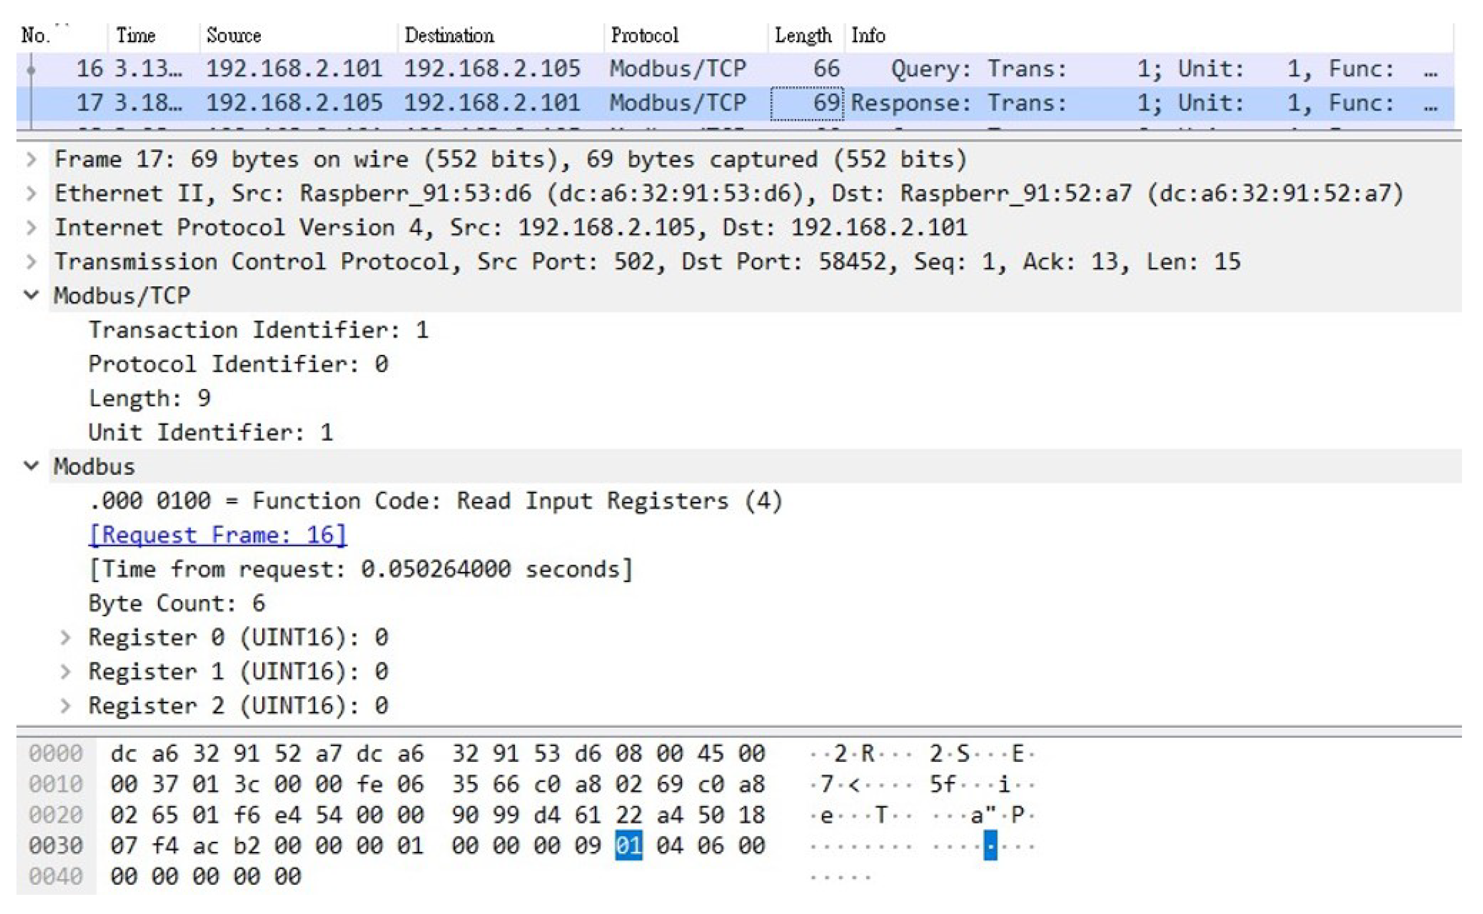The width and height of the screenshot is (1483, 914).
Task: Sort by Protocol column header
Action: coord(645,36)
